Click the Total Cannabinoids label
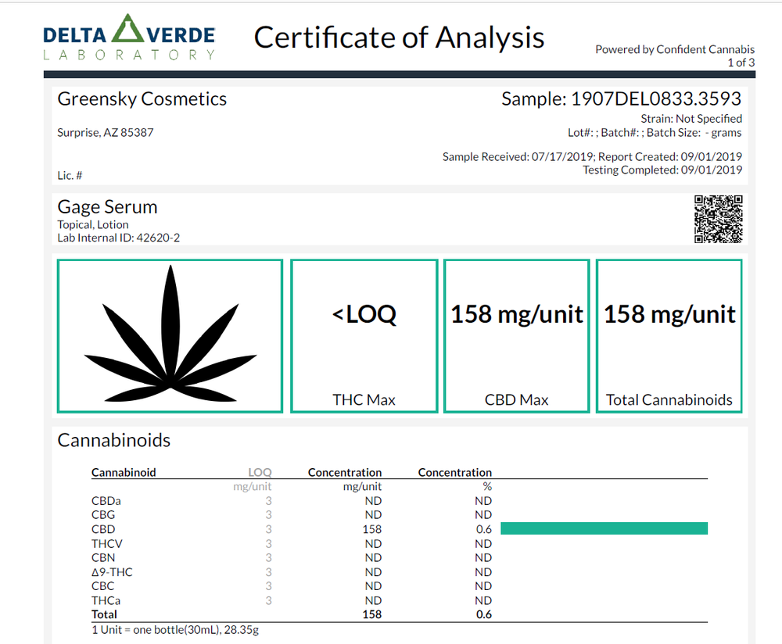 click(669, 399)
